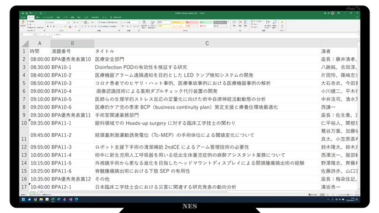Viewport: 379px width, 213px height.
Task: Open Windows Start menu on taskbar
Action: [24, 199]
